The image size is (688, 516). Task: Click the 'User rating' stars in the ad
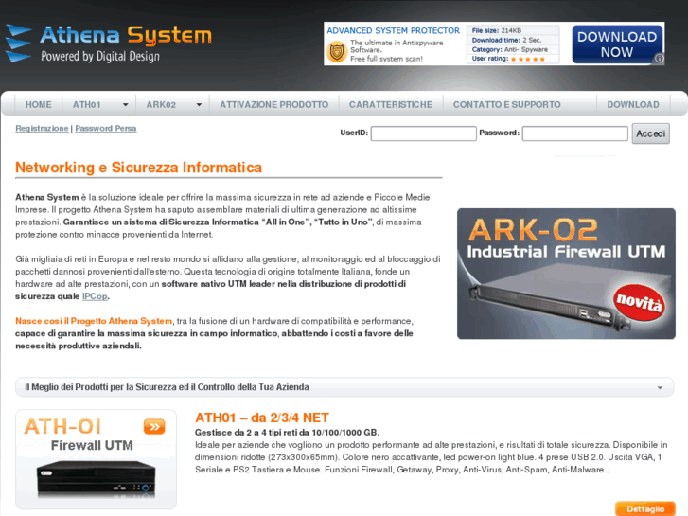[x=528, y=59]
